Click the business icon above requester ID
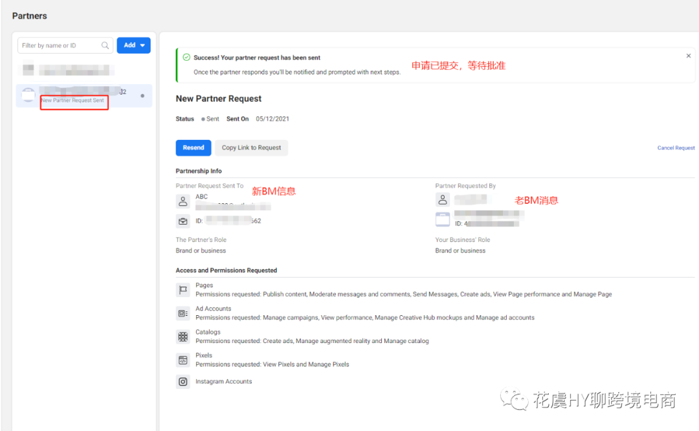The height and width of the screenshot is (431, 699). (x=442, y=219)
